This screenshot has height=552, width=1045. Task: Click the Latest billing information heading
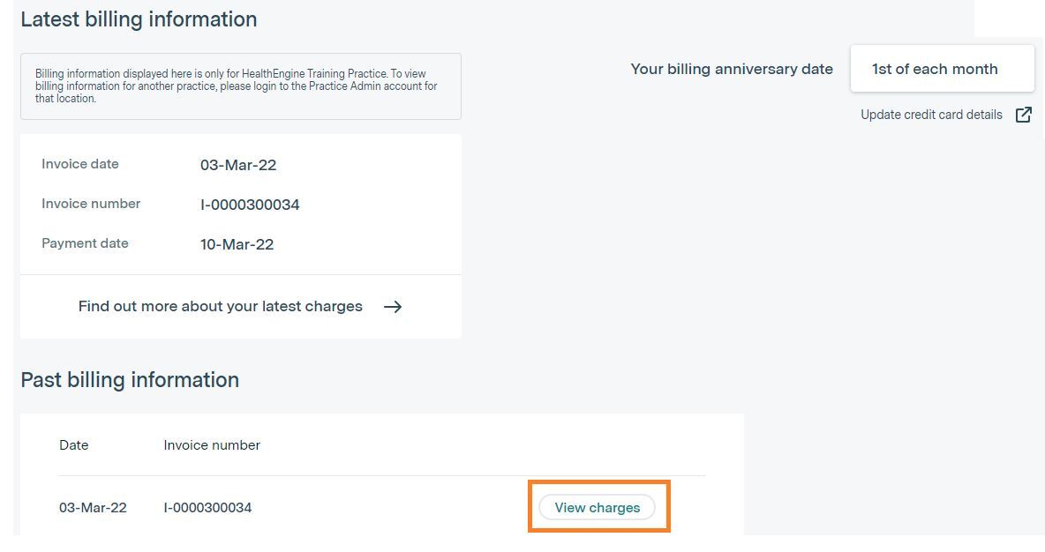click(139, 19)
